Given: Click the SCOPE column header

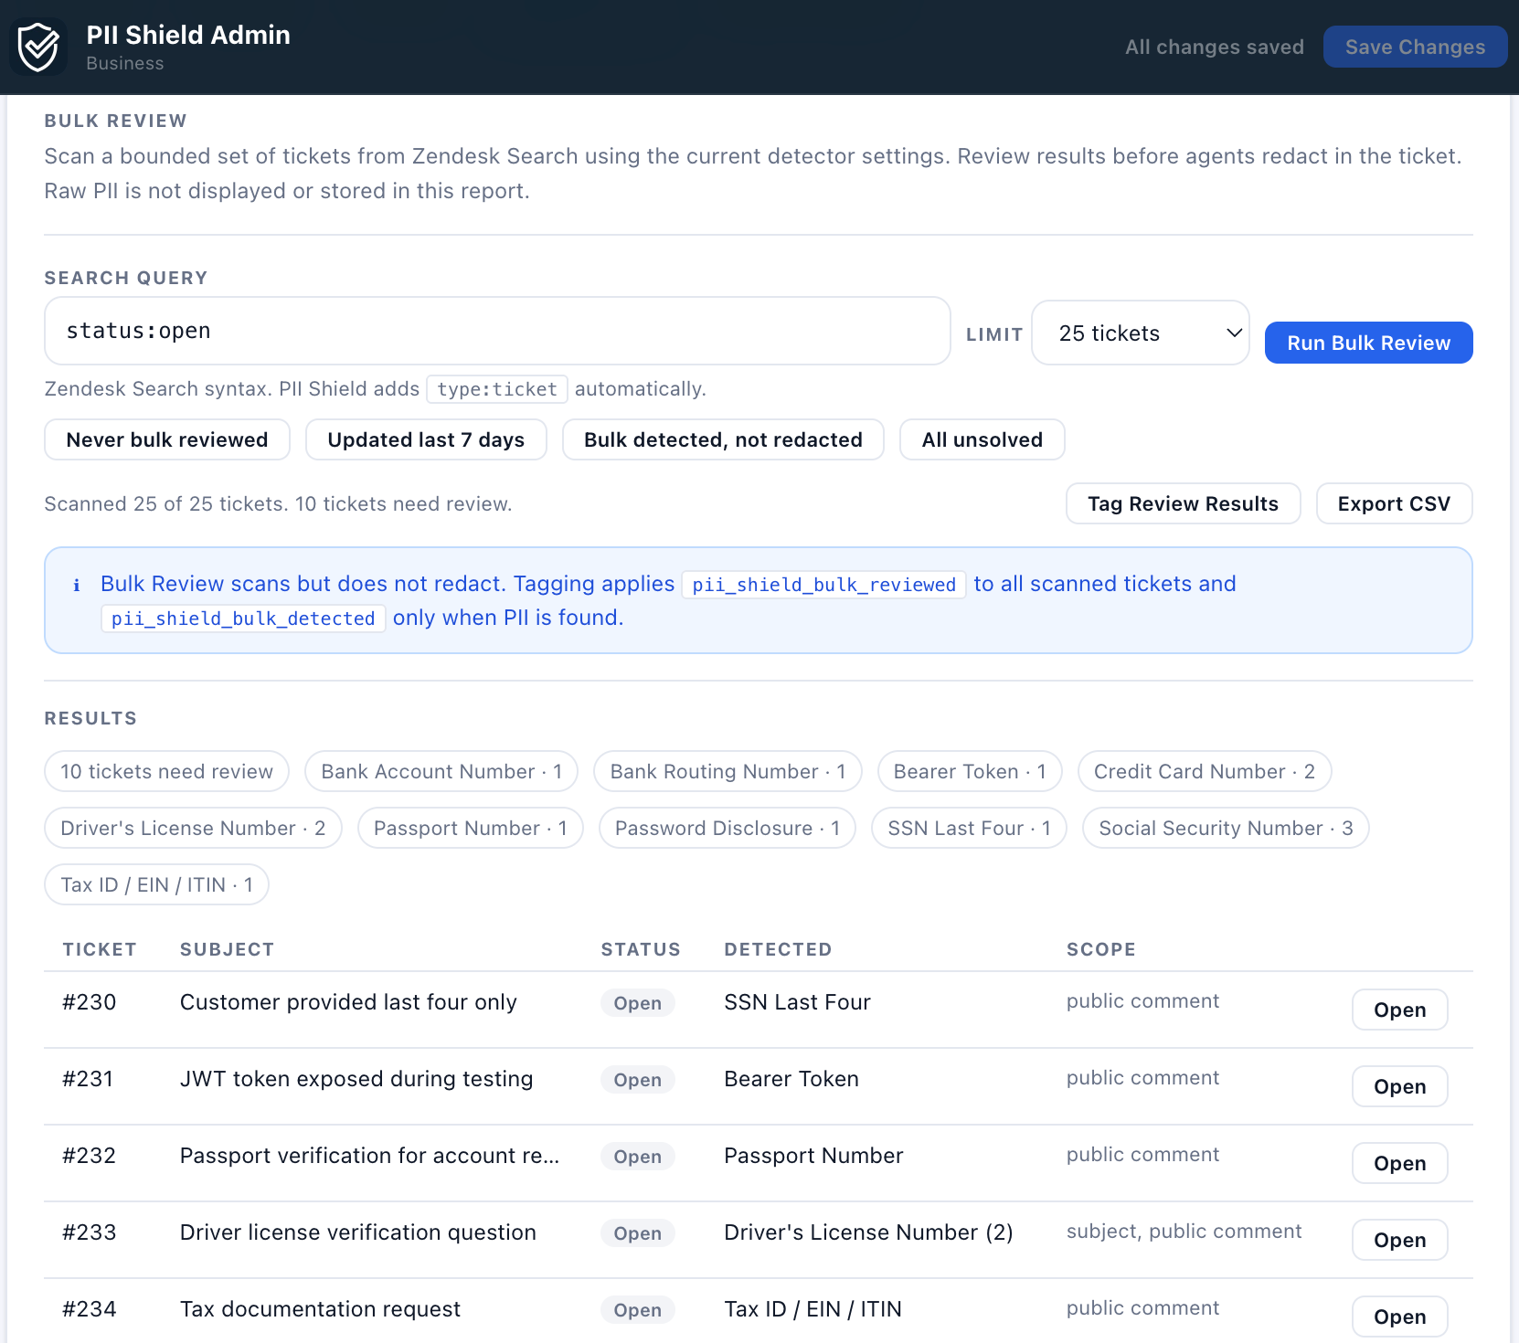Looking at the screenshot, I should click(1101, 949).
